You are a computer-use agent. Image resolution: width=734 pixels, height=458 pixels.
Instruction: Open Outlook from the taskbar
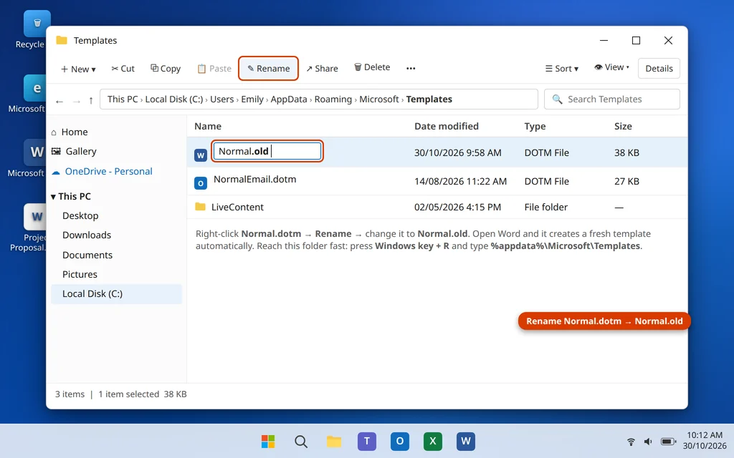[x=400, y=441]
